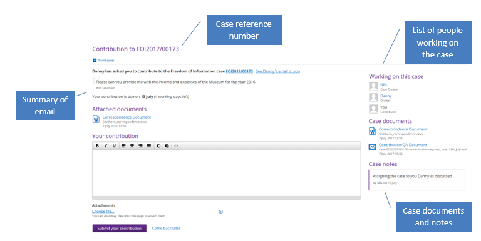Click the 'Bob Smithern' name text
Viewport: 481px width, 241px height.
click(105, 88)
